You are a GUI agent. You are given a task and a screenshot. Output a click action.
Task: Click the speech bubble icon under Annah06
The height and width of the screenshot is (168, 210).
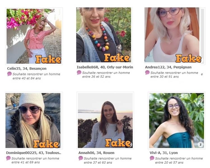81,158
